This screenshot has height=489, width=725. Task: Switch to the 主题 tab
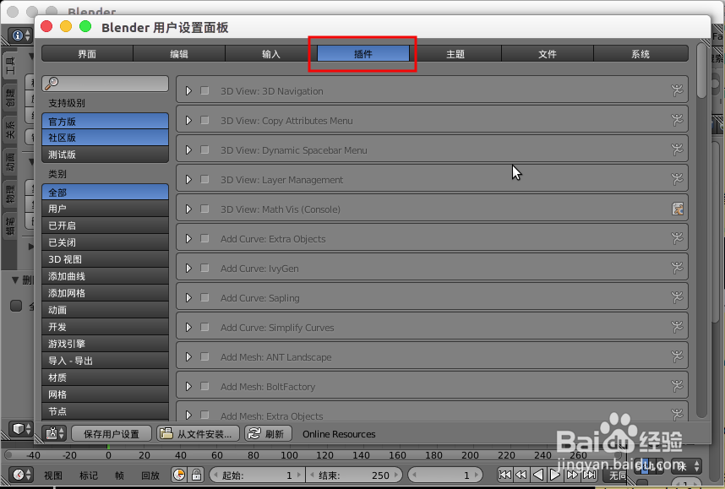coord(455,53)
